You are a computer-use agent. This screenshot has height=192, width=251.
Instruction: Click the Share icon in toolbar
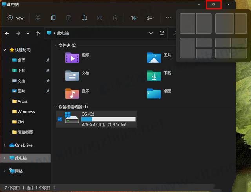click(x=100, y=18)
